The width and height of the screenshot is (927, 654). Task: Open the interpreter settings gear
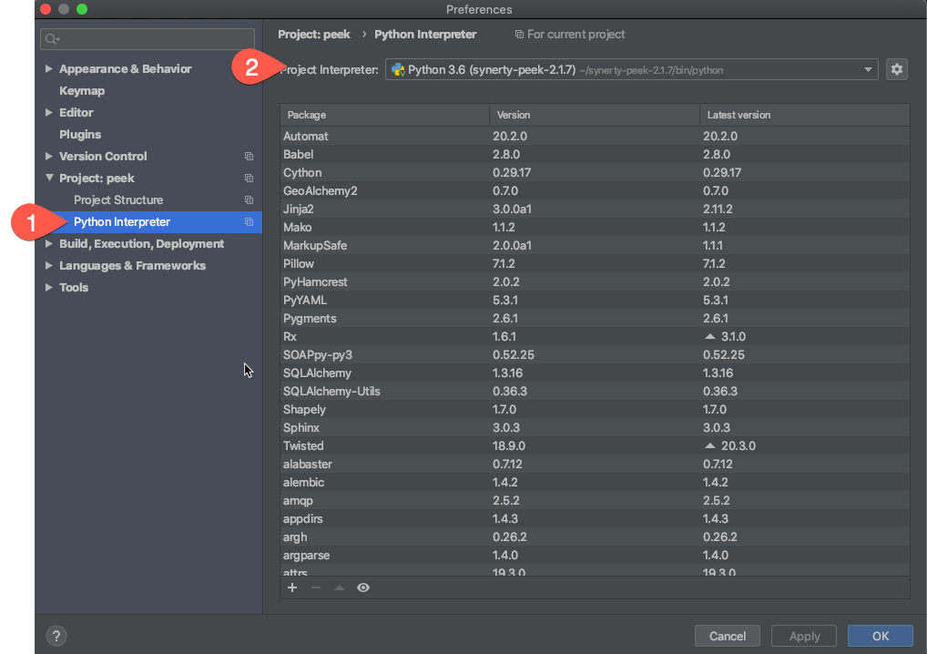(x=896, y=69)
